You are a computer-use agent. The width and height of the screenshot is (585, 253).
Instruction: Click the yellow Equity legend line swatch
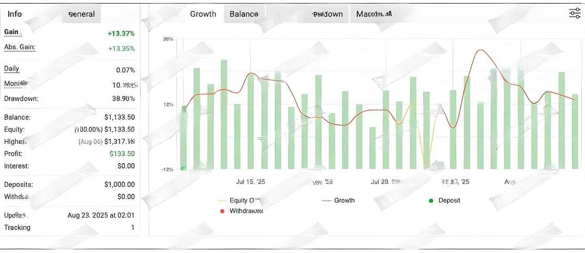point(222,201)
